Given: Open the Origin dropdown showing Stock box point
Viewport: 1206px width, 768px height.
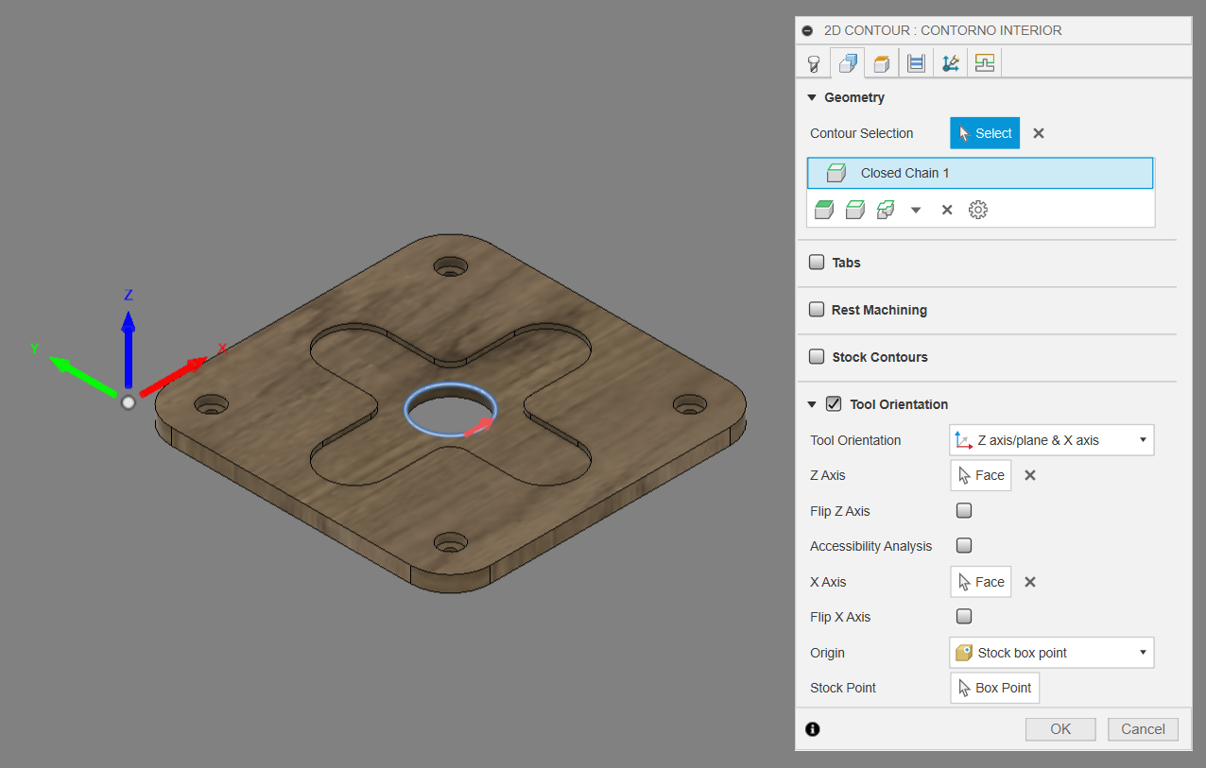Looking at the screenshot, I should pyautogui.click(x=1051, y=653).
